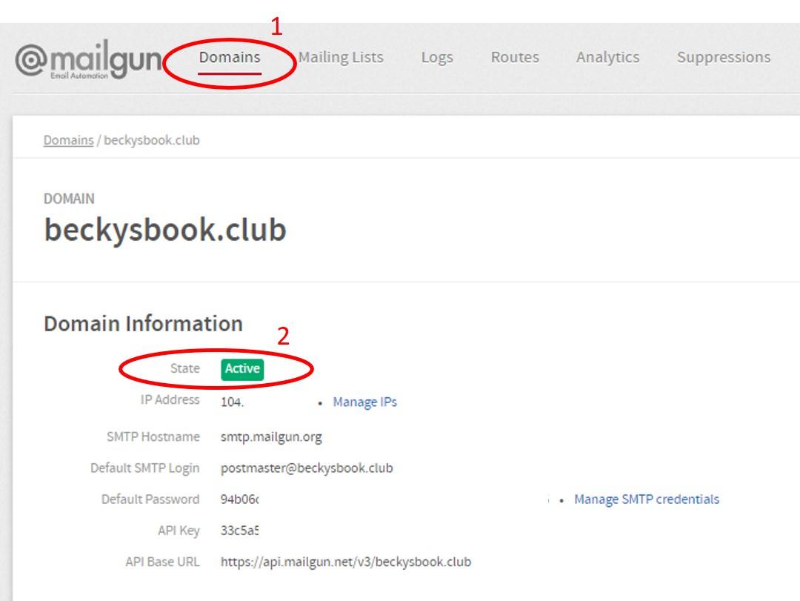The height and width of the screenshot is (601, 800).
Task: Open Manage SMTP credentials link
Action: point(647,499)
